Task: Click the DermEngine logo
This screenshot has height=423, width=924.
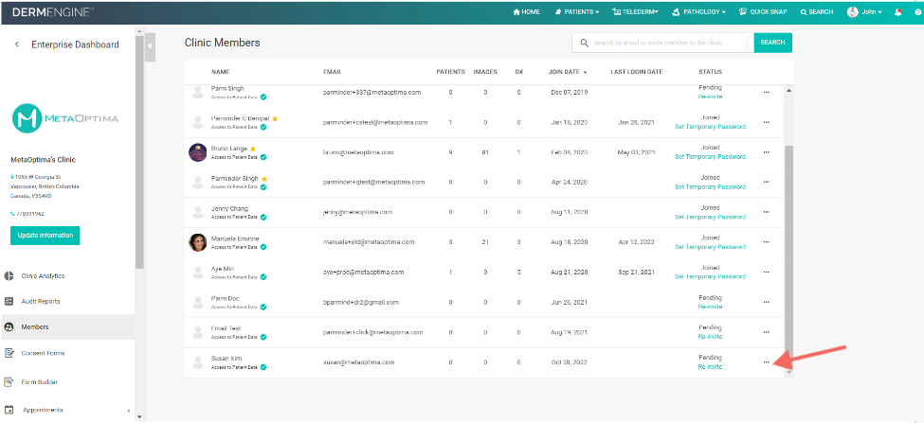Action: pyautogui.click(x=53, y=11)
